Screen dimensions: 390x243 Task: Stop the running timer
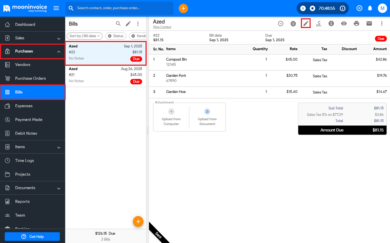tap(312, 8)
